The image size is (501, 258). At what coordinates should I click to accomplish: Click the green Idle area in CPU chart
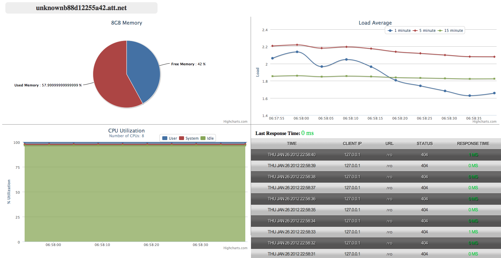click(x=135, y=193)
